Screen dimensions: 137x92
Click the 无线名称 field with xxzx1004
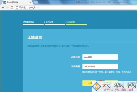pyautogui.click(x=100, y=57)
